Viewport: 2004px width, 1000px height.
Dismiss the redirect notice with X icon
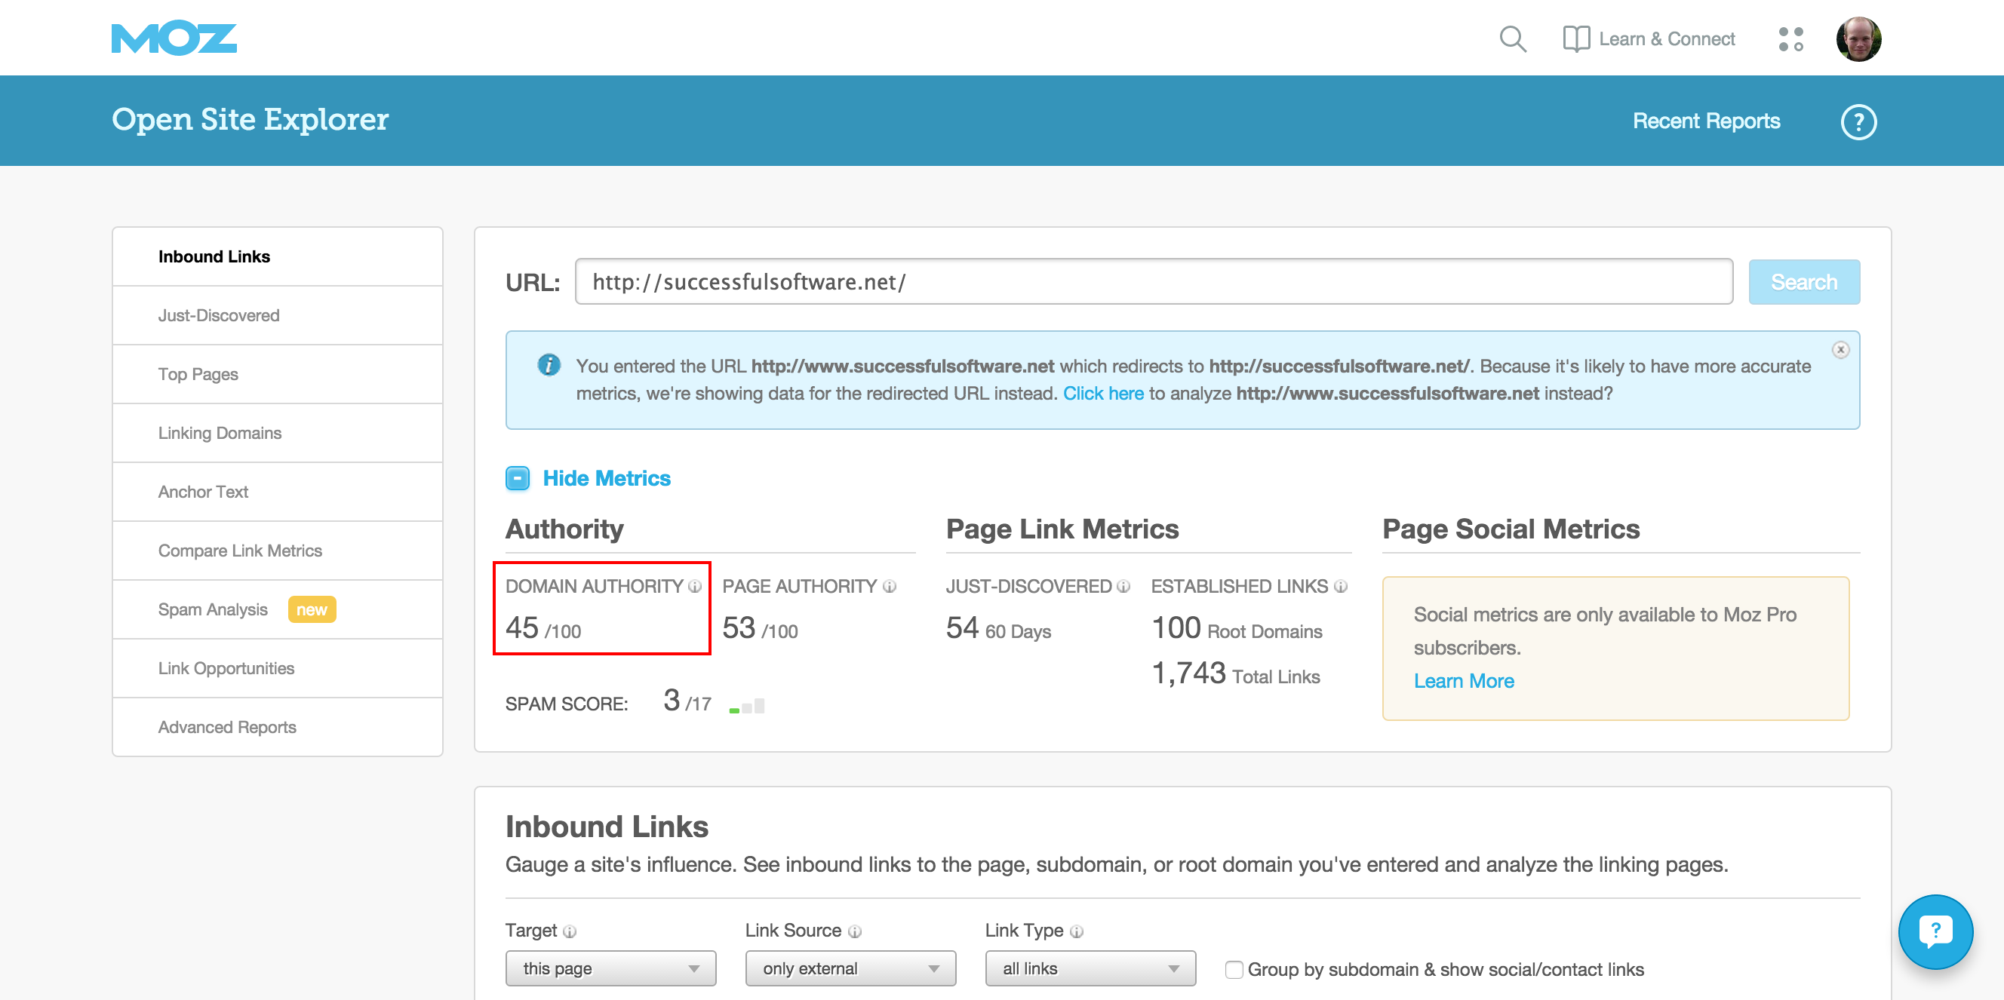click(1840, 350)
